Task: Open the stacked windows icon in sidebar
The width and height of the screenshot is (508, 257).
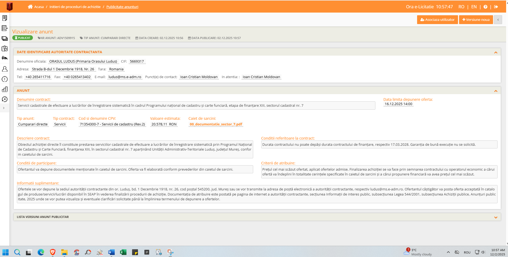Action: click(x=5, y=39)
